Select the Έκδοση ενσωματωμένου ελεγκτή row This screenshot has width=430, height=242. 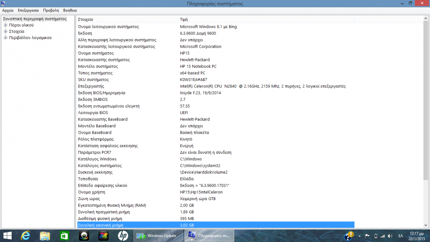(216, 106)
